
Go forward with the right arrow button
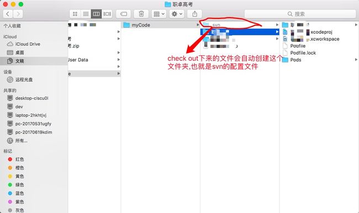click(18, 14)
